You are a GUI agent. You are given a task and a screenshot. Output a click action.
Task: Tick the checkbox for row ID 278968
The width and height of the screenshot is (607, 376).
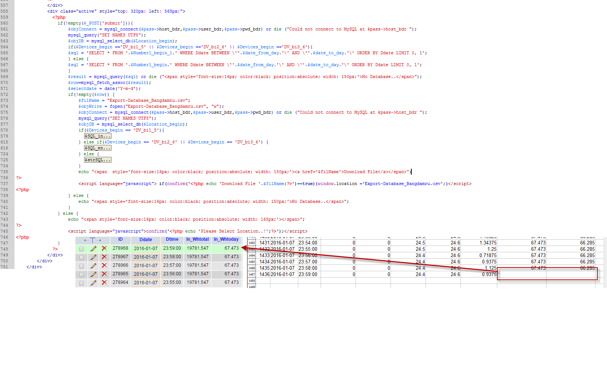click(81, 249)
